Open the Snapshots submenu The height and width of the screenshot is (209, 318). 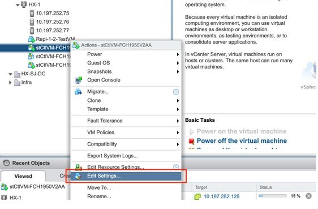(x=126, y=71)
